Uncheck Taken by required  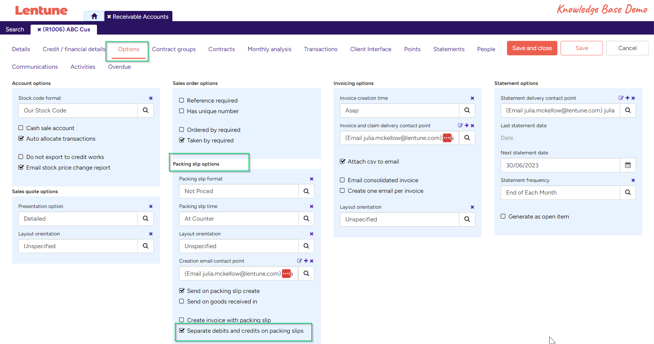(x=182, y=140)
